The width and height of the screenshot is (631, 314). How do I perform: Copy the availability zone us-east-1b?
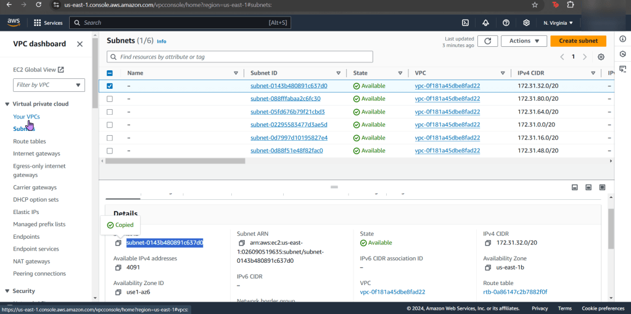click(x=487, y=268)
